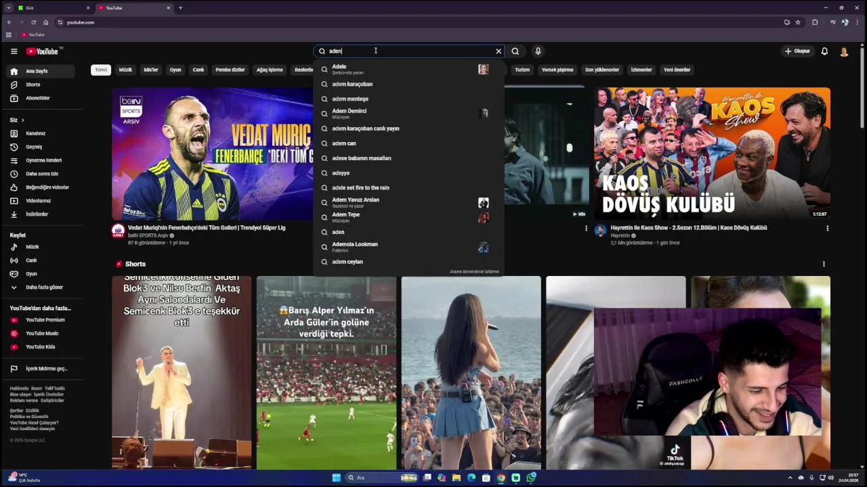Open Oynatma listeleri

tap(40, 160)
